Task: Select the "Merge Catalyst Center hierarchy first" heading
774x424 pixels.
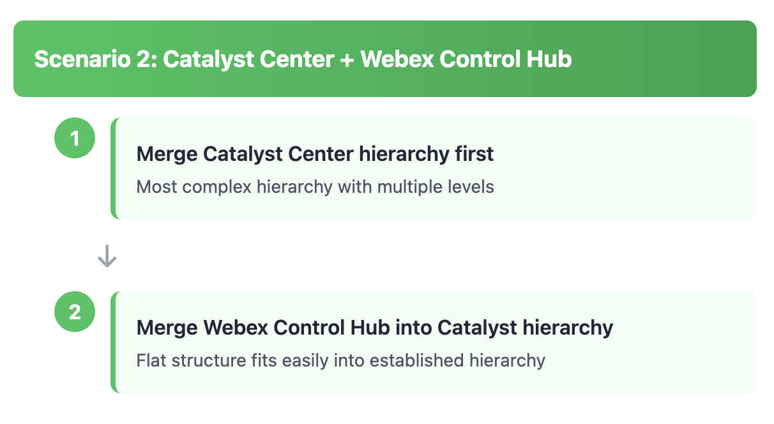Action: pyautogui.click(x=315, y=154)
